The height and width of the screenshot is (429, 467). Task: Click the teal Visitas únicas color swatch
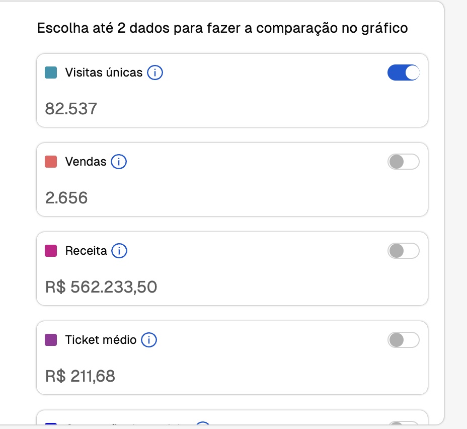coord(51,73)
